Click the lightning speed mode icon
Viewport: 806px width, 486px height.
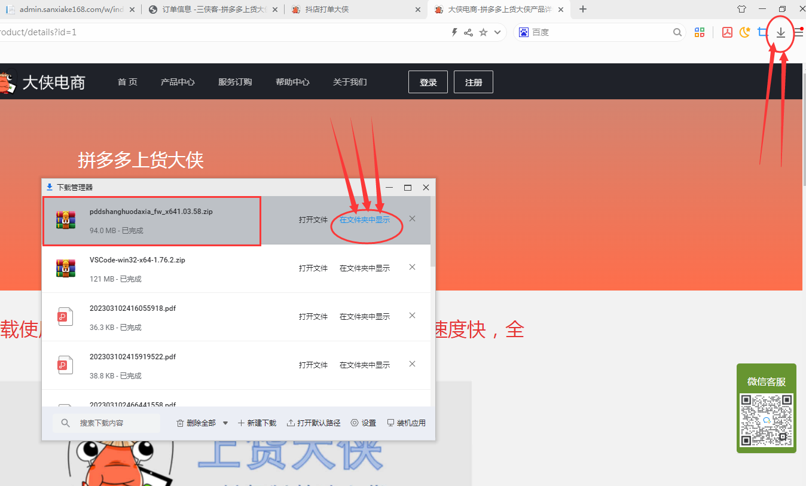[454, 32]
